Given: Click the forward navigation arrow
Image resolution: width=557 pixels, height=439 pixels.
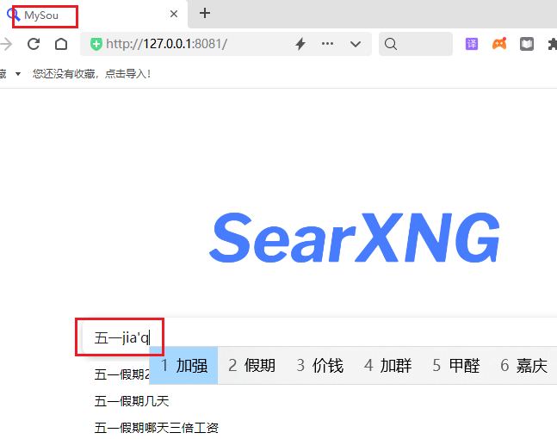Looking at the screenshot, I should (x=6, y=44).
